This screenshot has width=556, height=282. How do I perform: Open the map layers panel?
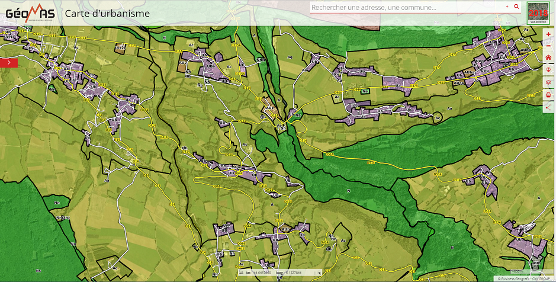tap(548, 82)
